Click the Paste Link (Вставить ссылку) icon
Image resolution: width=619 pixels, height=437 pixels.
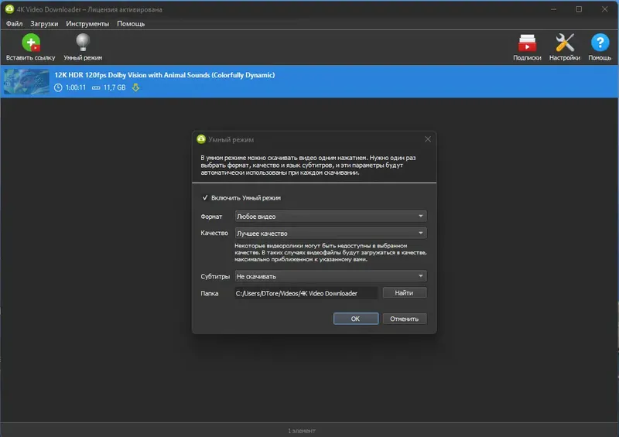31,43
